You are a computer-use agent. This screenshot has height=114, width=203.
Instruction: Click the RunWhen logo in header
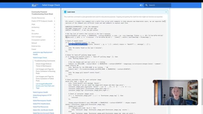click(x=35, y=5)
